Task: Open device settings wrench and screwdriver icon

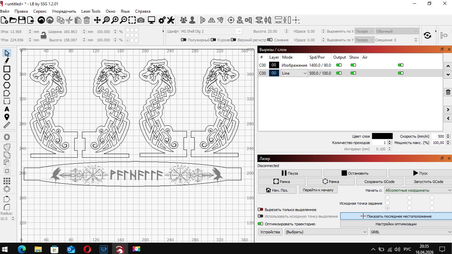Action: click(171, 20)
